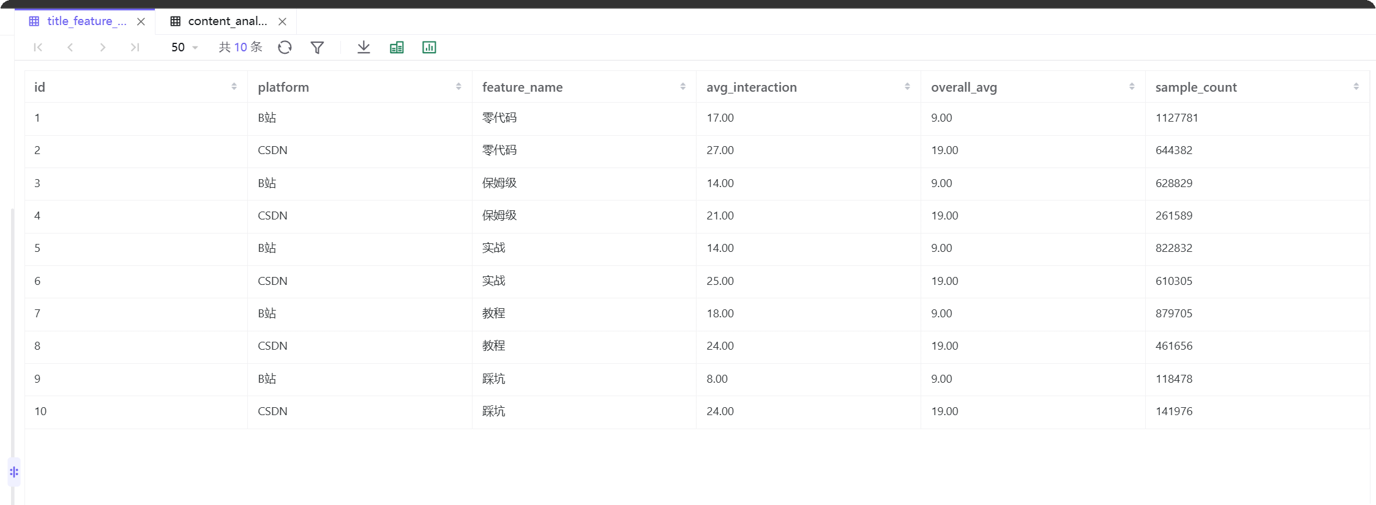1376x505 pixels.
Task: Go to next page of results
Action: [103, 47]
